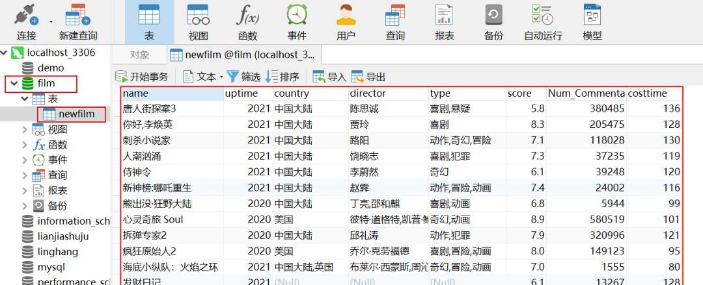Open the 模型 model toolbar button
Image resolution: width=703 pixels, height=285 pixels.
(x=592, y=21)
